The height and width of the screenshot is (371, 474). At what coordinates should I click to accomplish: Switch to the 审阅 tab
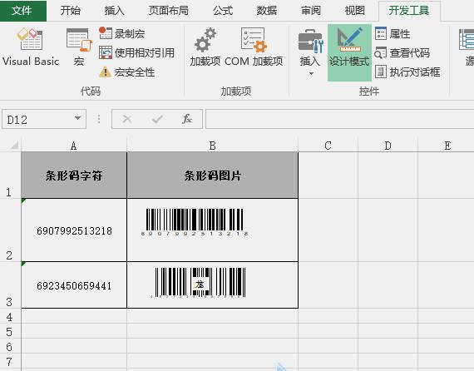(x=311, y=11)
